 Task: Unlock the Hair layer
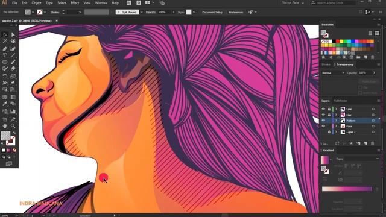329,115
